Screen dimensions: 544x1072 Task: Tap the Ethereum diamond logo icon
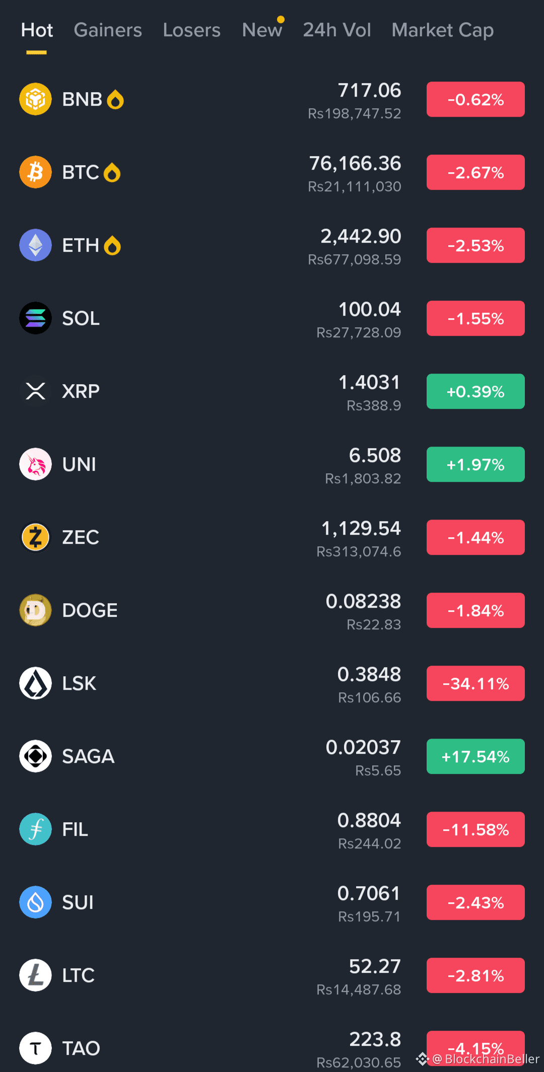coord(35,245)
